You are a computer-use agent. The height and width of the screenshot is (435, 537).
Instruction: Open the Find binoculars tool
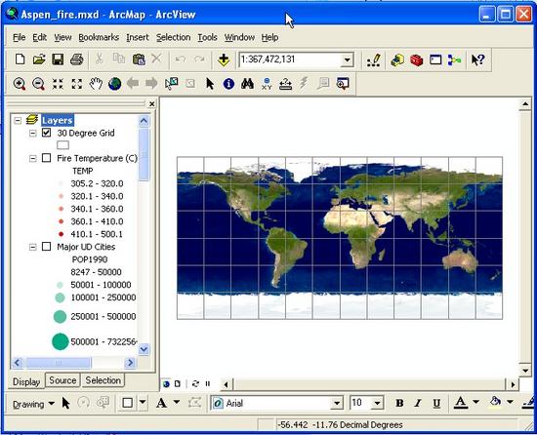(x=247, y=84)
